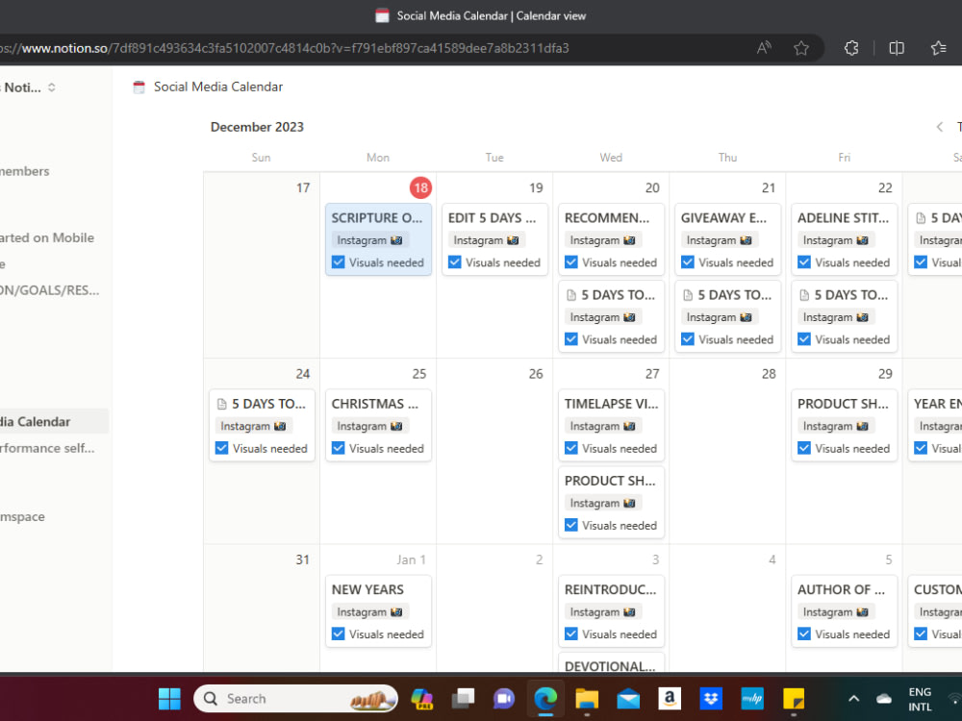Uncheck Visuals needed on SCRIPTURE O... card
This screenshot has width=962, height=721.
pyautogui.click(x=338, y=262)
